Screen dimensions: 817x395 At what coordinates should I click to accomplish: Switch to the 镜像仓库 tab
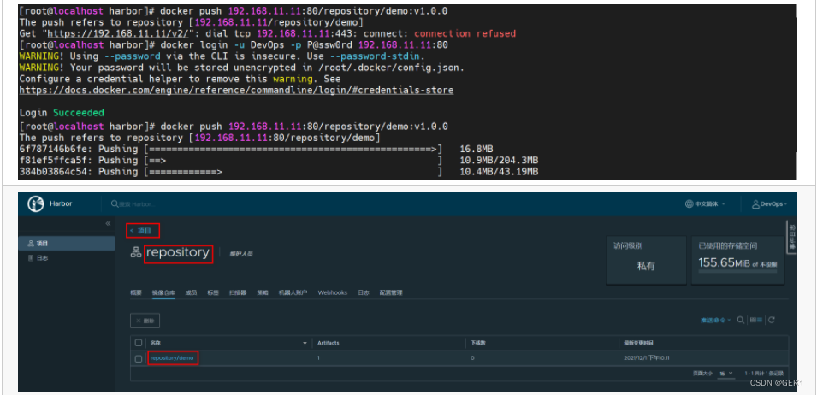(x=163, y=292)
